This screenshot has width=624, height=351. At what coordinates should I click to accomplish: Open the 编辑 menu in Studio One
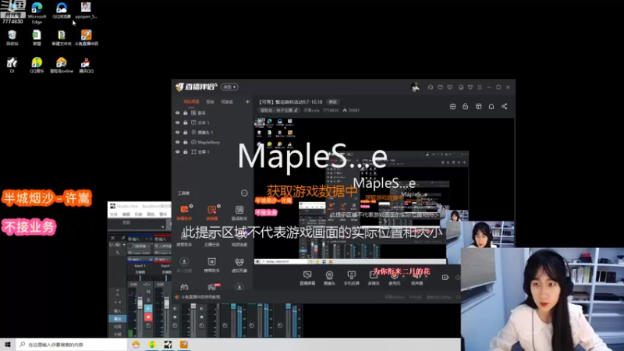click(126, 214)
